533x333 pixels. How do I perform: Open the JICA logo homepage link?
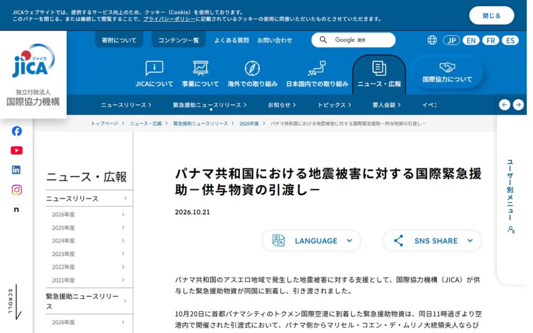pyautogui.click(x=33, y=75)
